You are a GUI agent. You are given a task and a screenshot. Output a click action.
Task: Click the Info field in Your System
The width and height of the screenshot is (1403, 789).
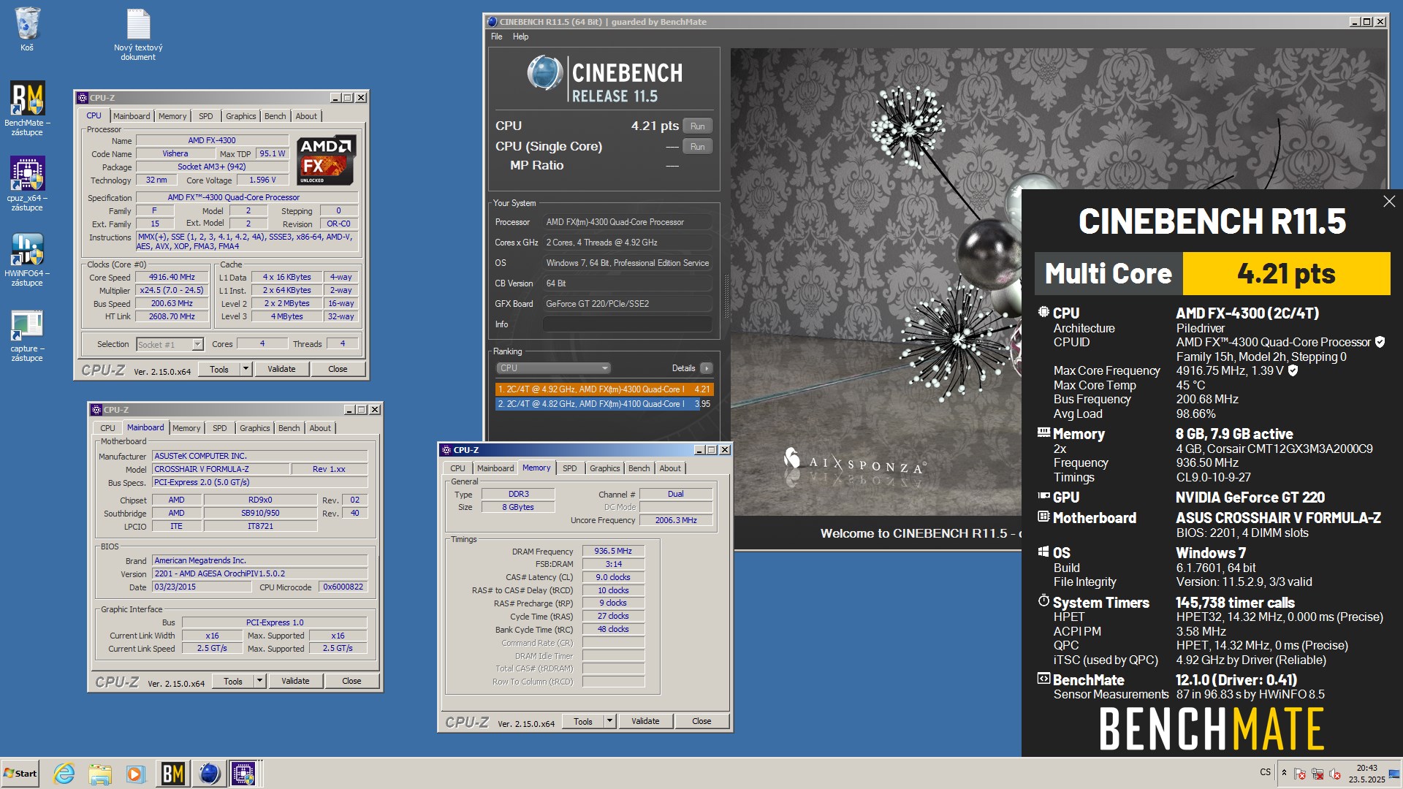coord(628,324)
